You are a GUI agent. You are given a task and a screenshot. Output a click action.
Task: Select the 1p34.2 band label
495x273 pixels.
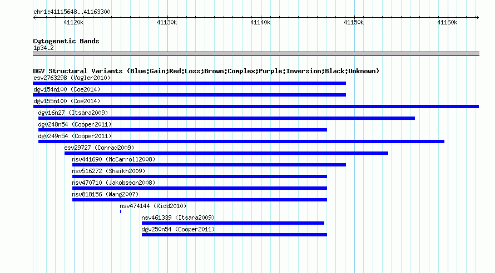pyautogui.click(x=43, y=48)
